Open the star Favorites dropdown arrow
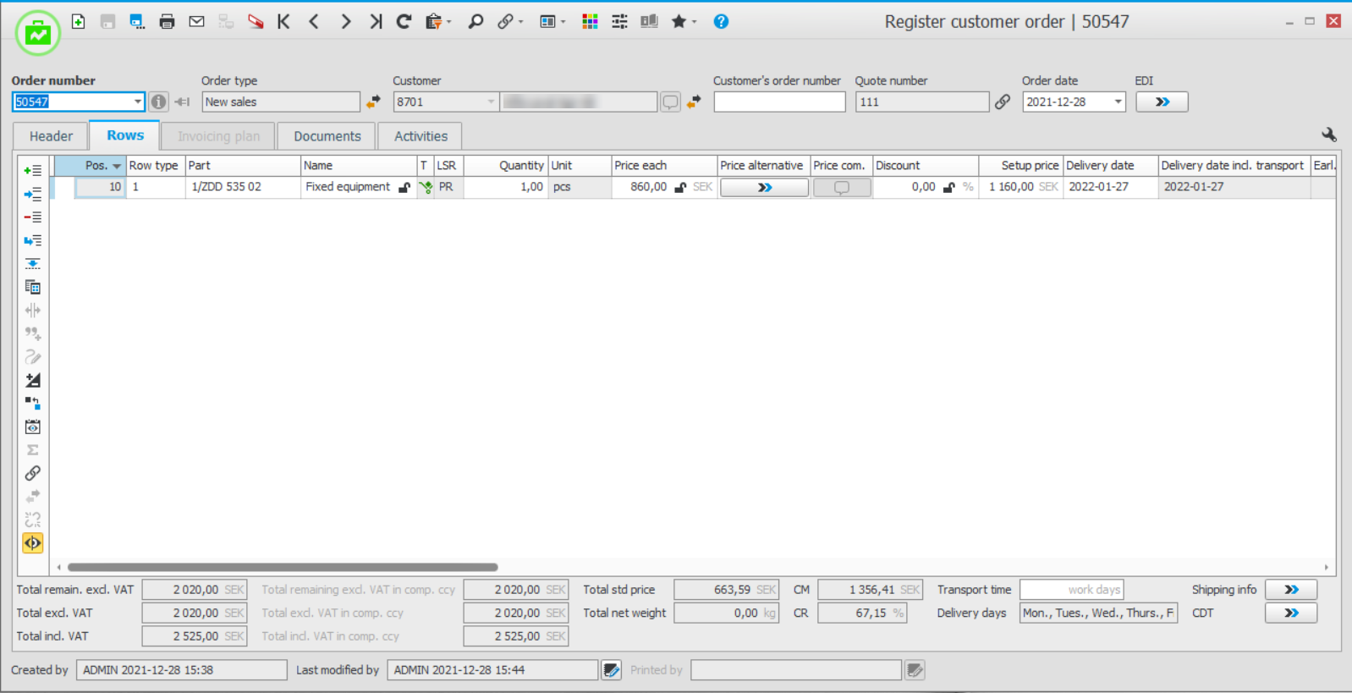Image resolution: width=1352 pixels, height=693 pixels. pos(695,23)
